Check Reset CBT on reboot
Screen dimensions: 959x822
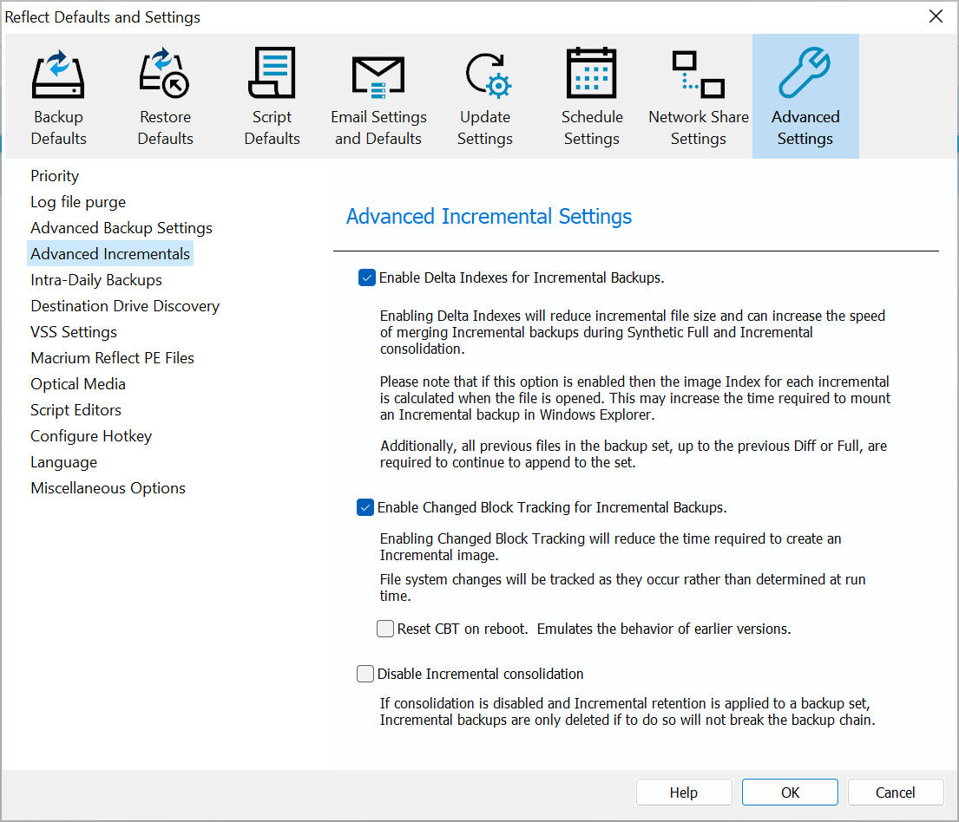[x=385, y=629]
